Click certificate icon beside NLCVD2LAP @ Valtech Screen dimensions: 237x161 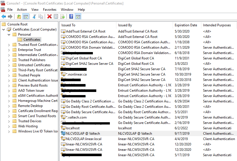(63, 133)
